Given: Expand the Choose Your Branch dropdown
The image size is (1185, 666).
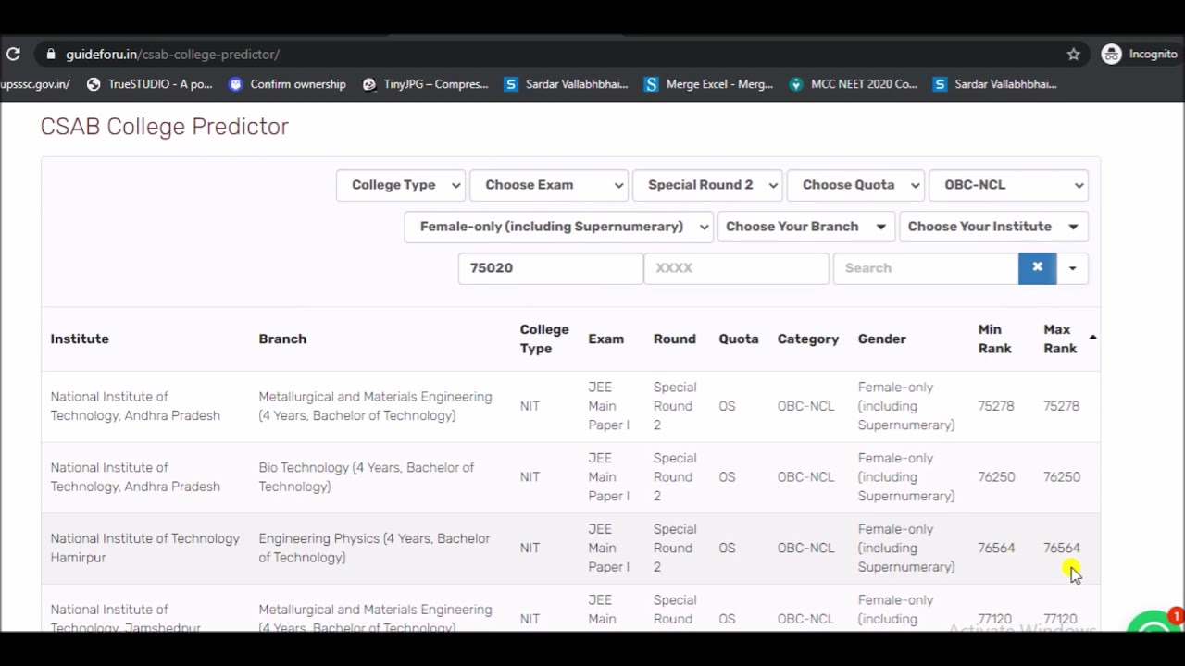Looking at the screenshot, I should tap(805, 227).
